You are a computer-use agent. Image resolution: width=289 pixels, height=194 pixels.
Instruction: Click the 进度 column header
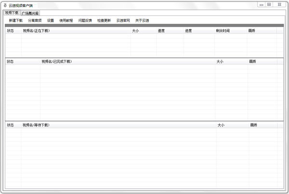pos(188,30)
